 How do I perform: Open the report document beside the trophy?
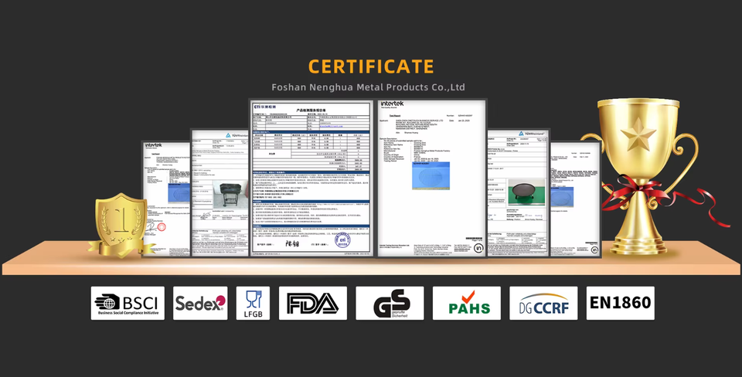coord(575,199)
